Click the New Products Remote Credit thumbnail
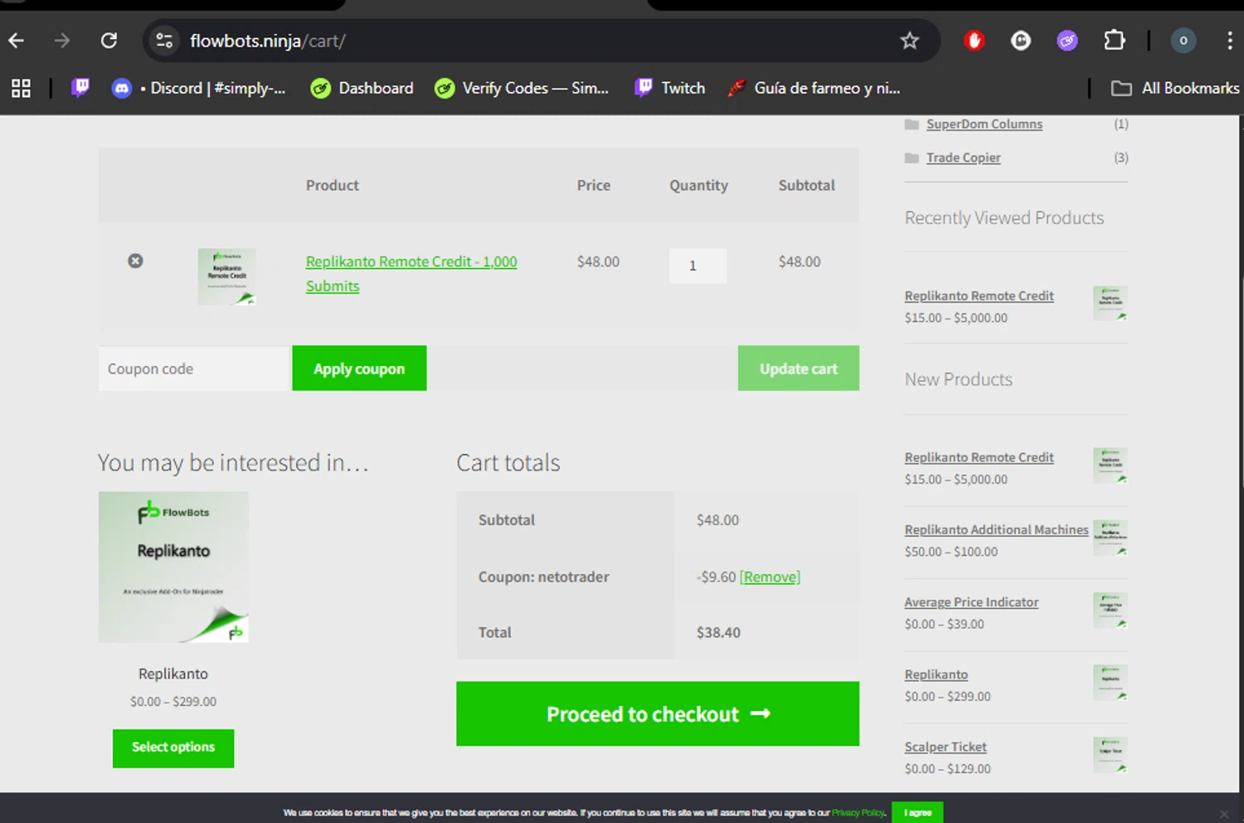The height and width of the screenshot is (823, 1244). pos(1110,465)
